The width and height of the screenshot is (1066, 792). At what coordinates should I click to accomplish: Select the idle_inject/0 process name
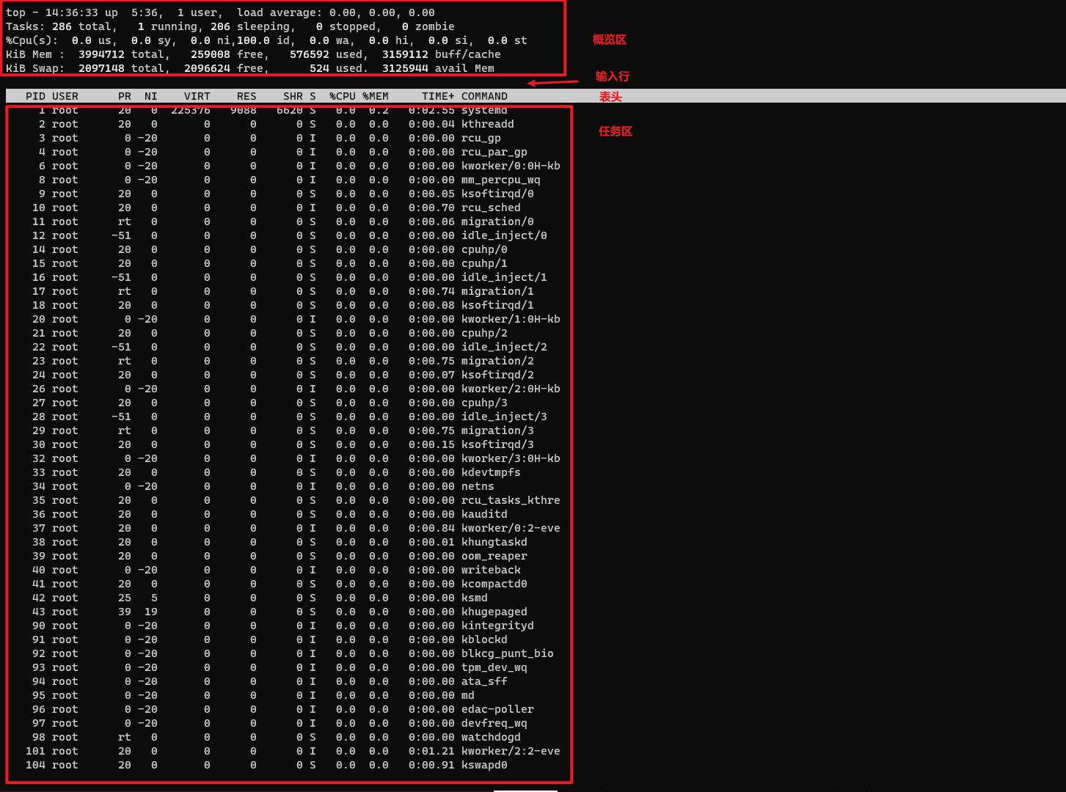(x=504, y=235)
